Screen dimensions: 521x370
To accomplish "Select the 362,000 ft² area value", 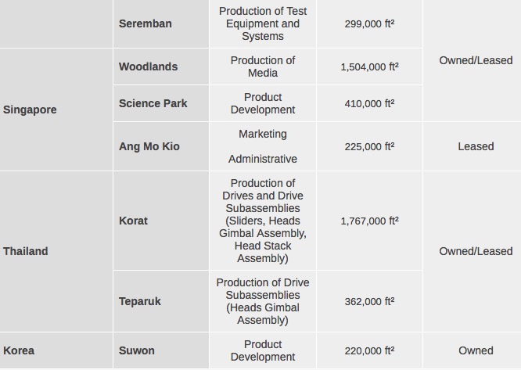I will pos(369,301).
